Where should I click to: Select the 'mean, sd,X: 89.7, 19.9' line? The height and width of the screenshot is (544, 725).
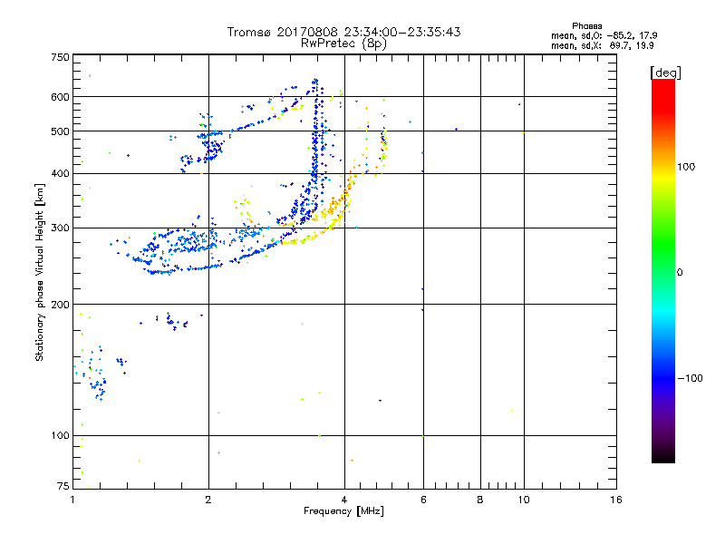pos(602,45)
